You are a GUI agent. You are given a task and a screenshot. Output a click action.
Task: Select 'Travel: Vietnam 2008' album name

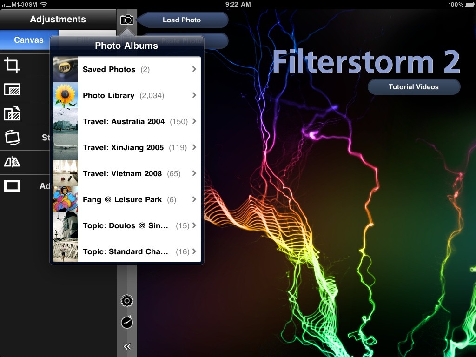[122, 174]
